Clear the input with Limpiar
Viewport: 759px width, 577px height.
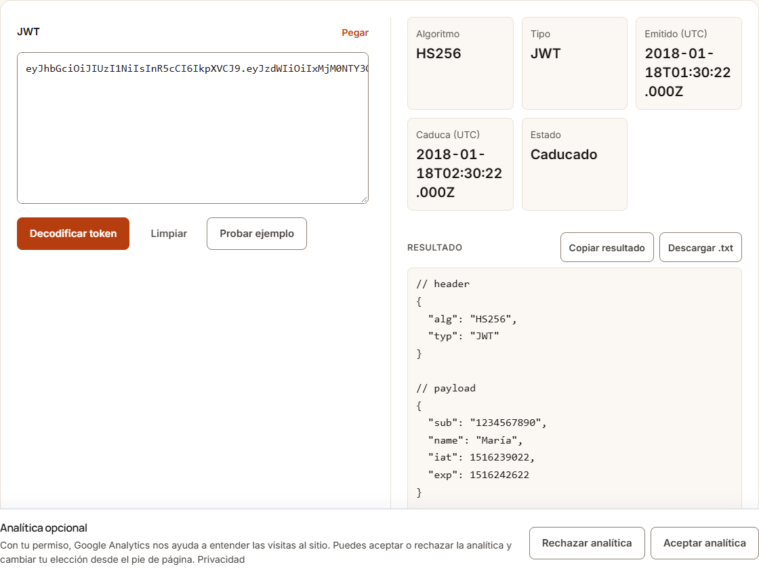pos(169,234)
